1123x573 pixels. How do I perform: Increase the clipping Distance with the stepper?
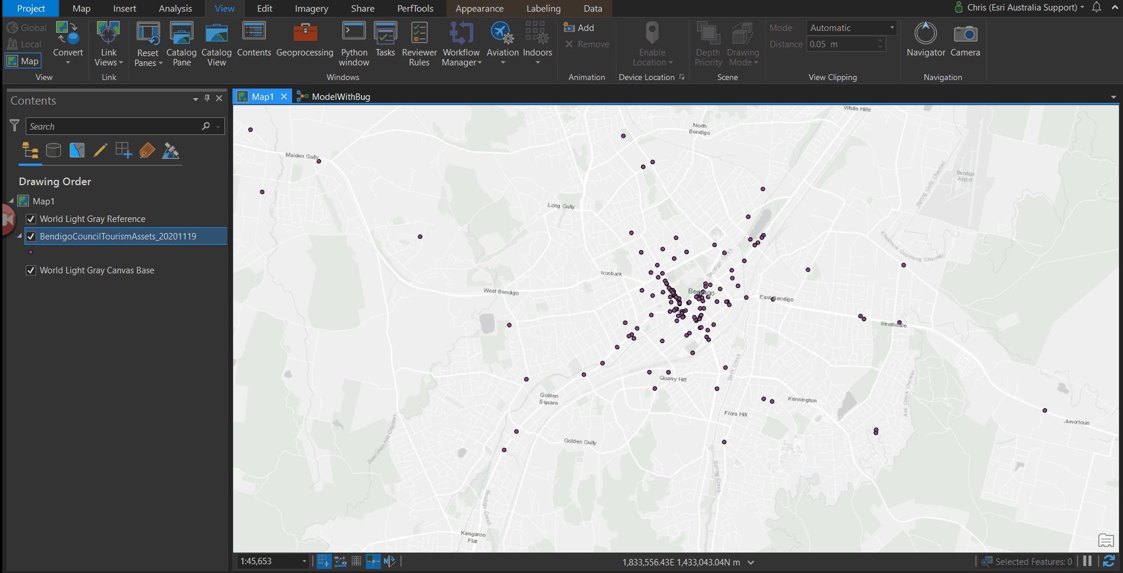click(x=880, y=41)
